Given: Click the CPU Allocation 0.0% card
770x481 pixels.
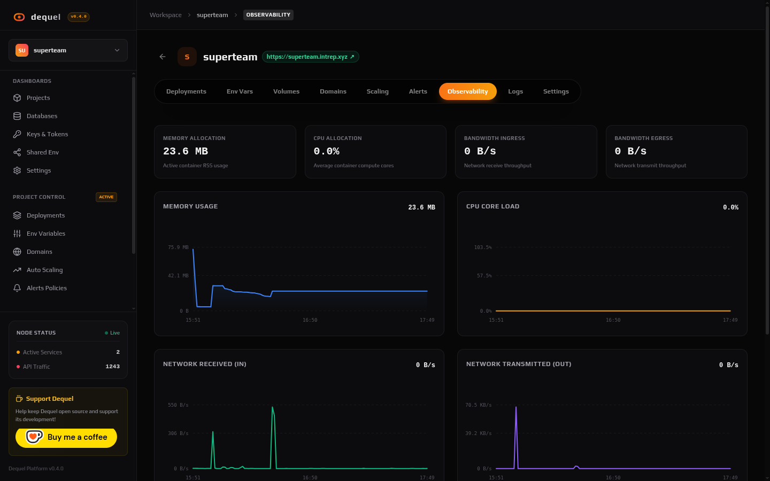Looking at the screenshot, I should pos(375,152).
